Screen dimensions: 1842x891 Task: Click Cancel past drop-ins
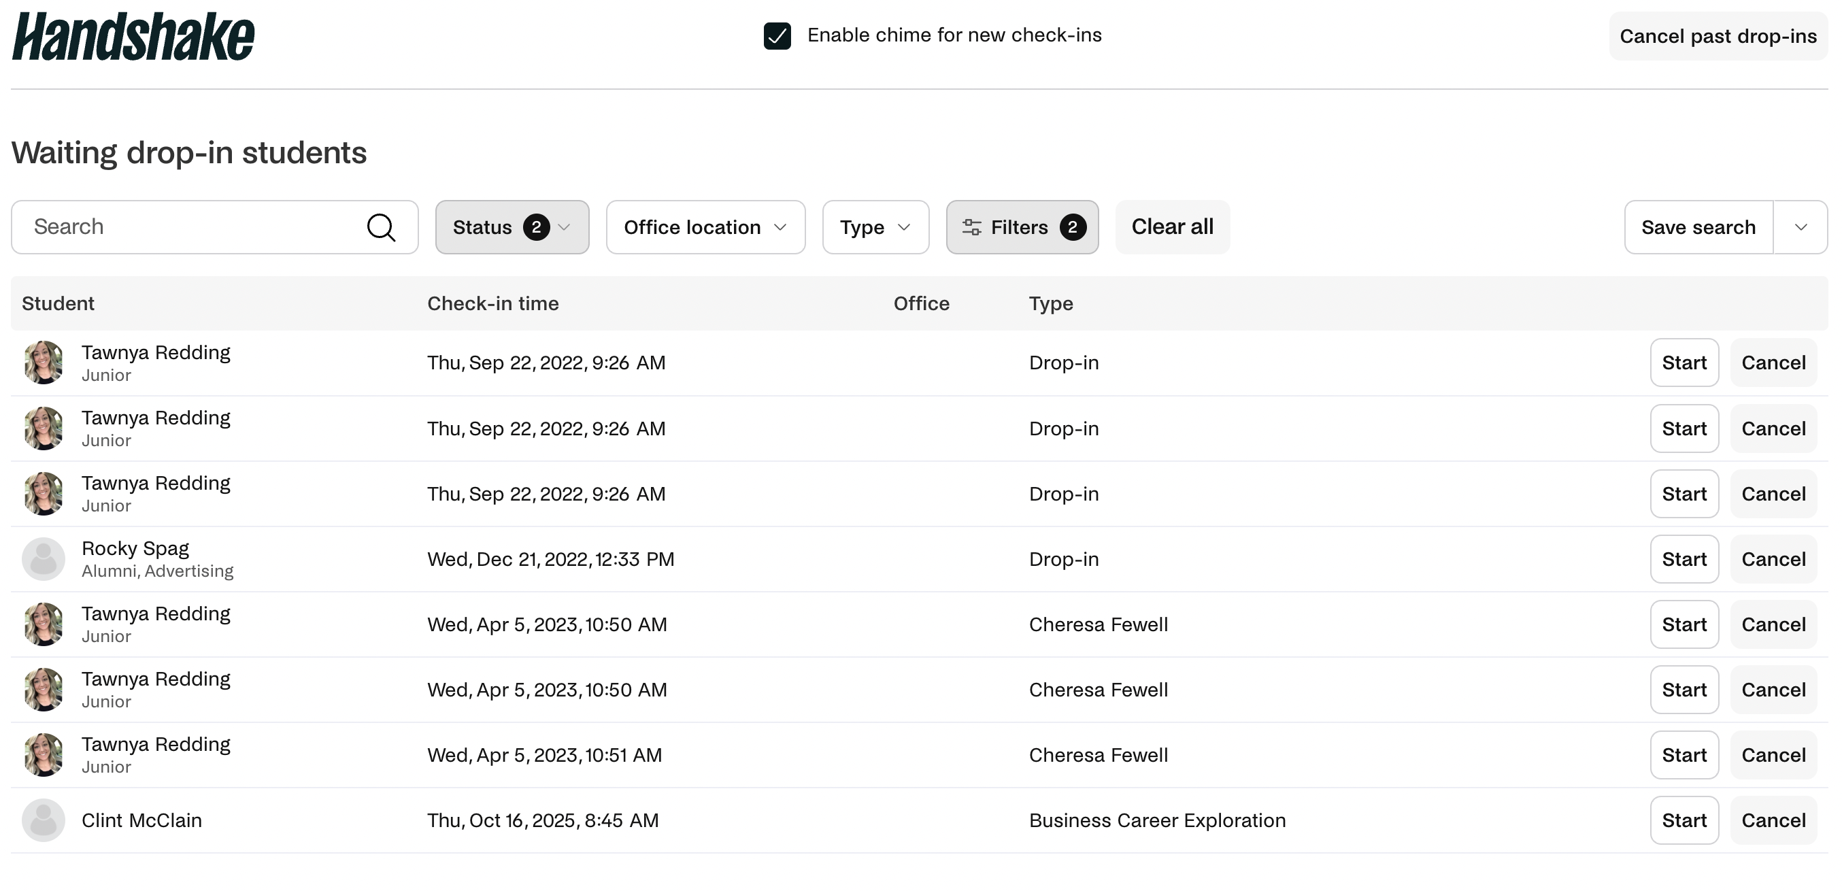1718,37
